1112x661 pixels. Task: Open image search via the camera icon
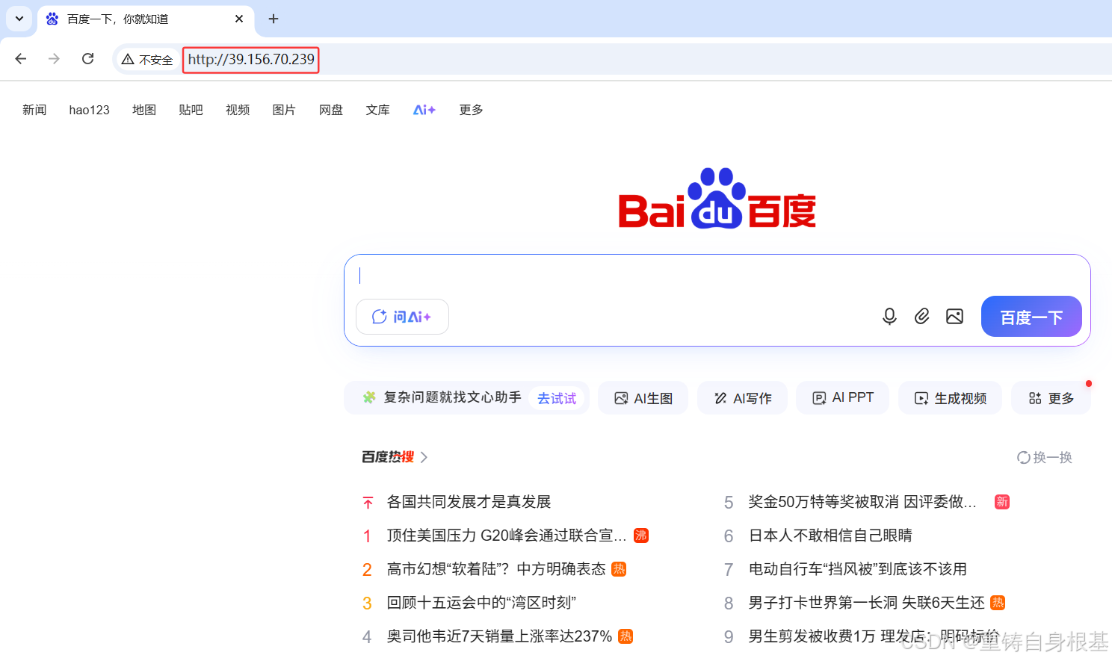pyautogui.click(x=954, y=316)
